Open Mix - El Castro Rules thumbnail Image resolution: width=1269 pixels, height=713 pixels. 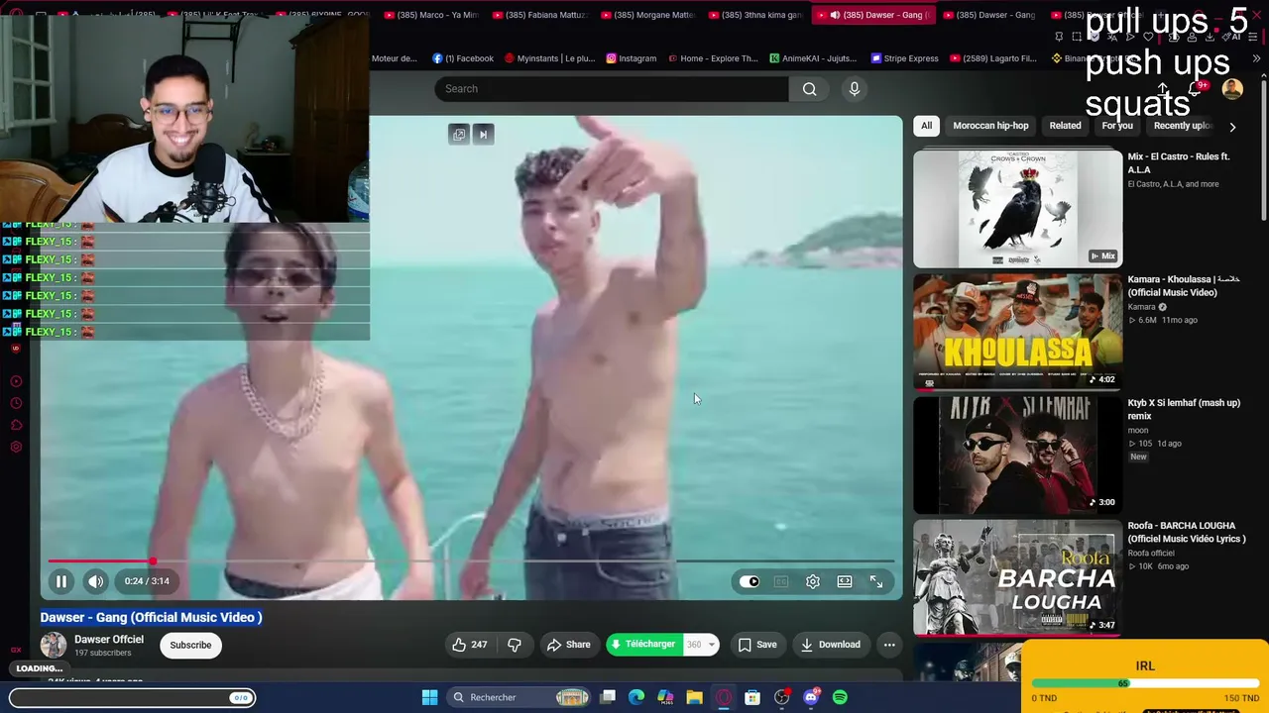click(1018, 208)
